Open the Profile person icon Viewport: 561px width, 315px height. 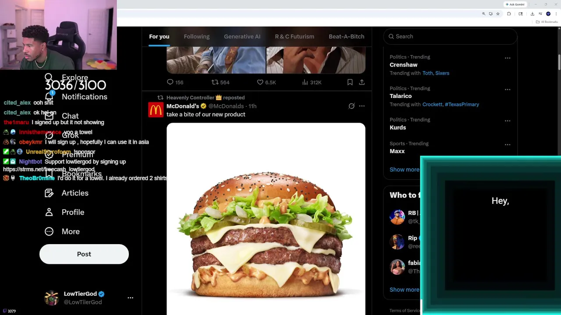pyautogui.click(x=49, y=212)
